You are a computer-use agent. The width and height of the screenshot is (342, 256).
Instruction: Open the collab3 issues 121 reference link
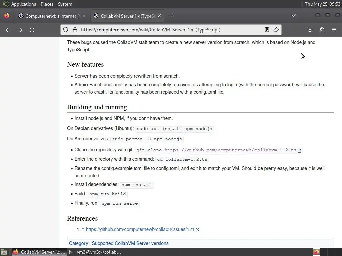[x=140, y=229]
